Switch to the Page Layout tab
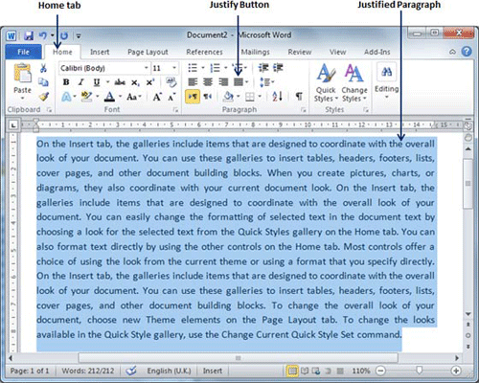 tap(148, 52)
